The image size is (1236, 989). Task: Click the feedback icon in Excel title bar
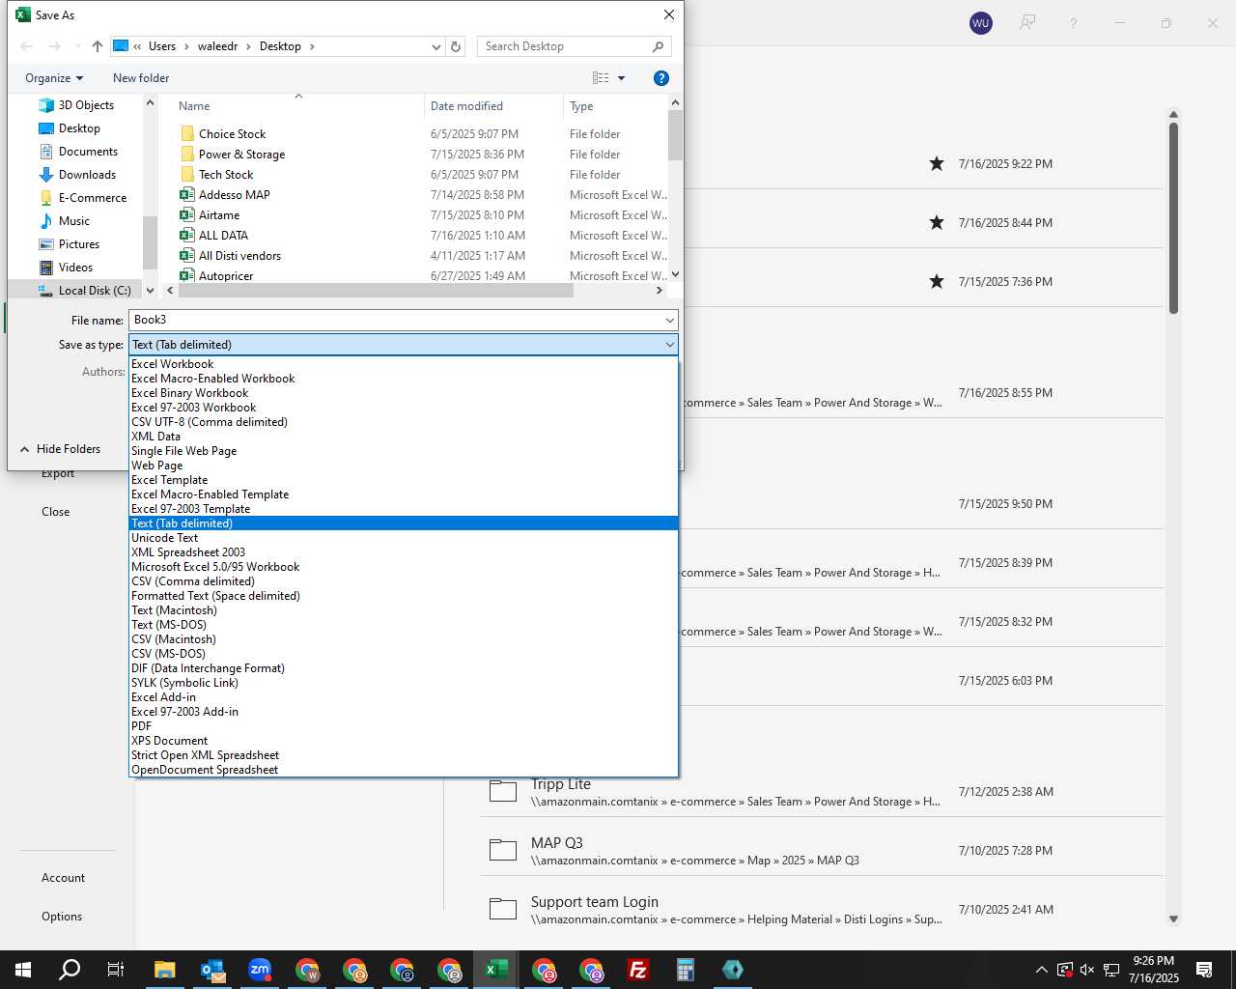1027,23
